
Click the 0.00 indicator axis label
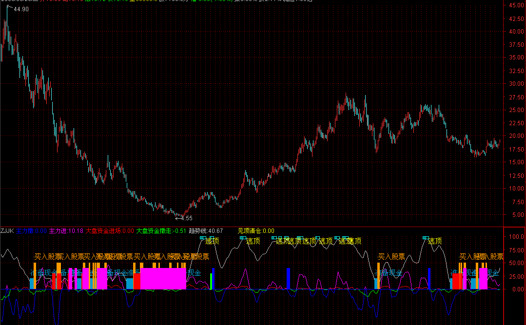click(518, 289)
